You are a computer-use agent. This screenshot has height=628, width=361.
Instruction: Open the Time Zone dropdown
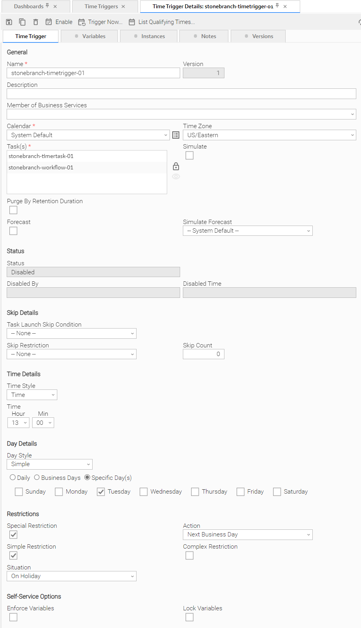coord(269,135)
